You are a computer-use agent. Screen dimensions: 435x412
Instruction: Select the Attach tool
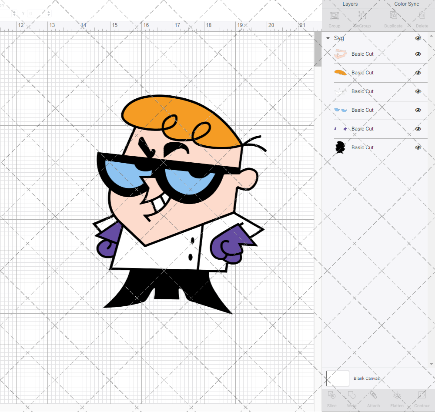373,395
